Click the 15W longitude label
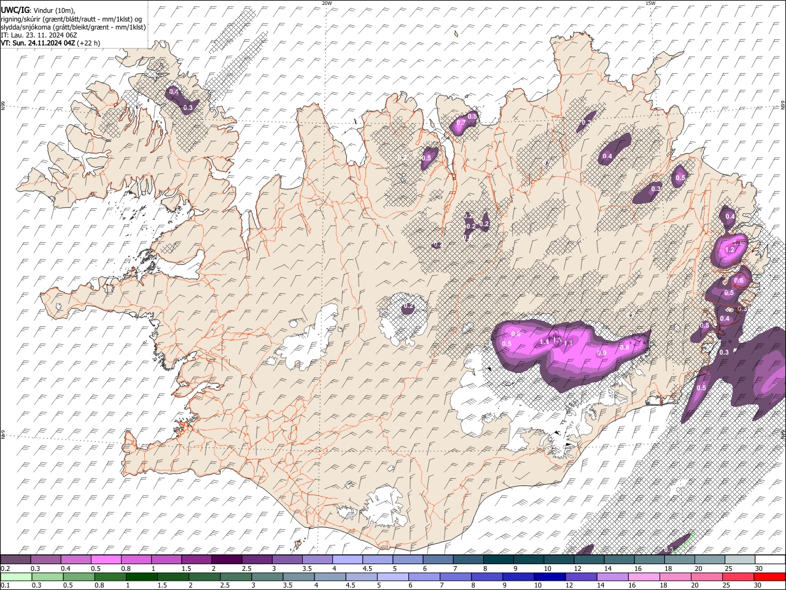Image resolution: width=786 pixels, height=590 pixels. (x=650, y=3)
